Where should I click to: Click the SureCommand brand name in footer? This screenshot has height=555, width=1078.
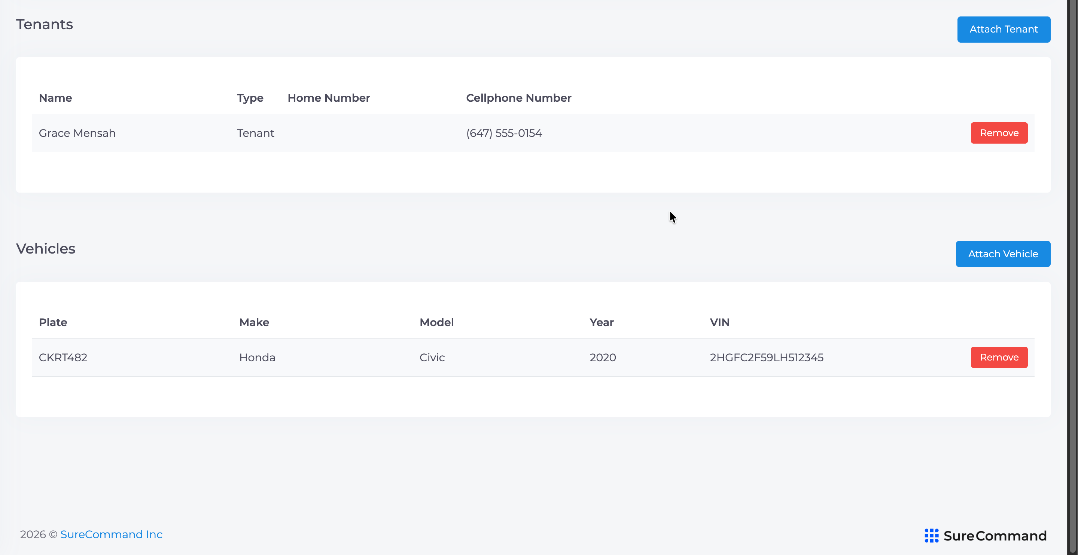995,536
